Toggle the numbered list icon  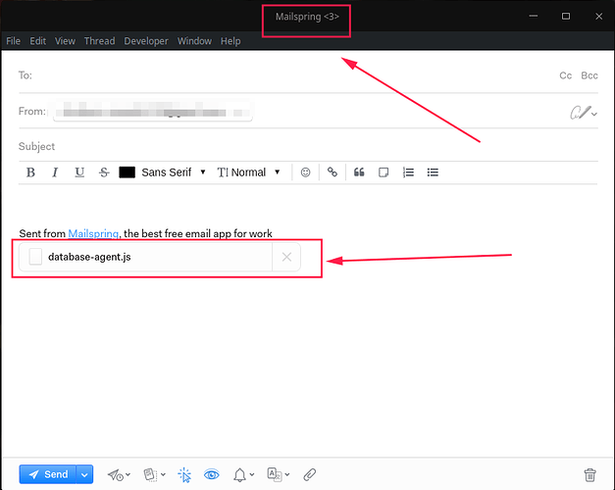(x=408, y=172)
